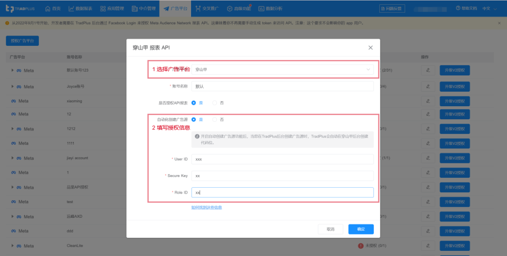Open the 如何找到这些信息 help link
507x256 pixels.
(x=207, y=207)
